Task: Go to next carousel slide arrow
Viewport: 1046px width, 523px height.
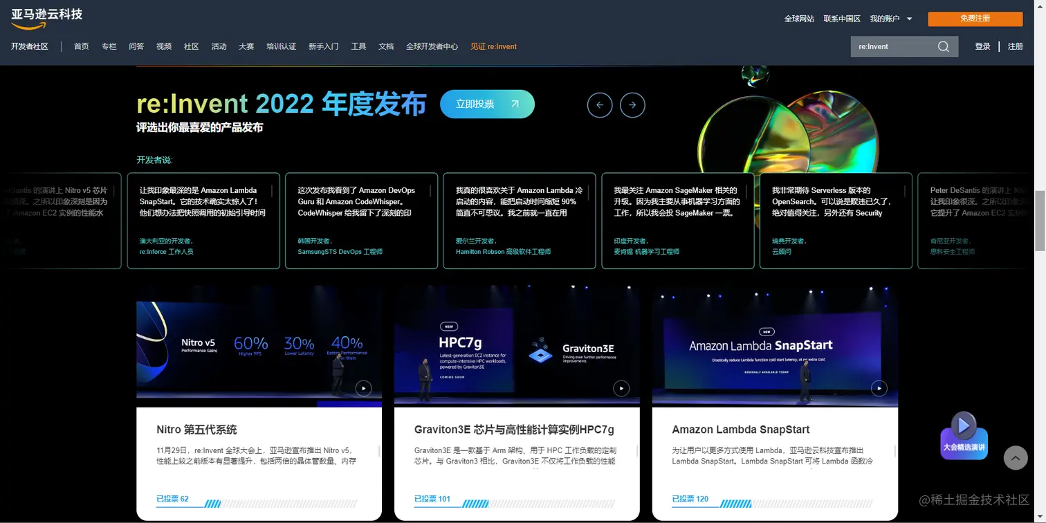Action: [632, 105]
